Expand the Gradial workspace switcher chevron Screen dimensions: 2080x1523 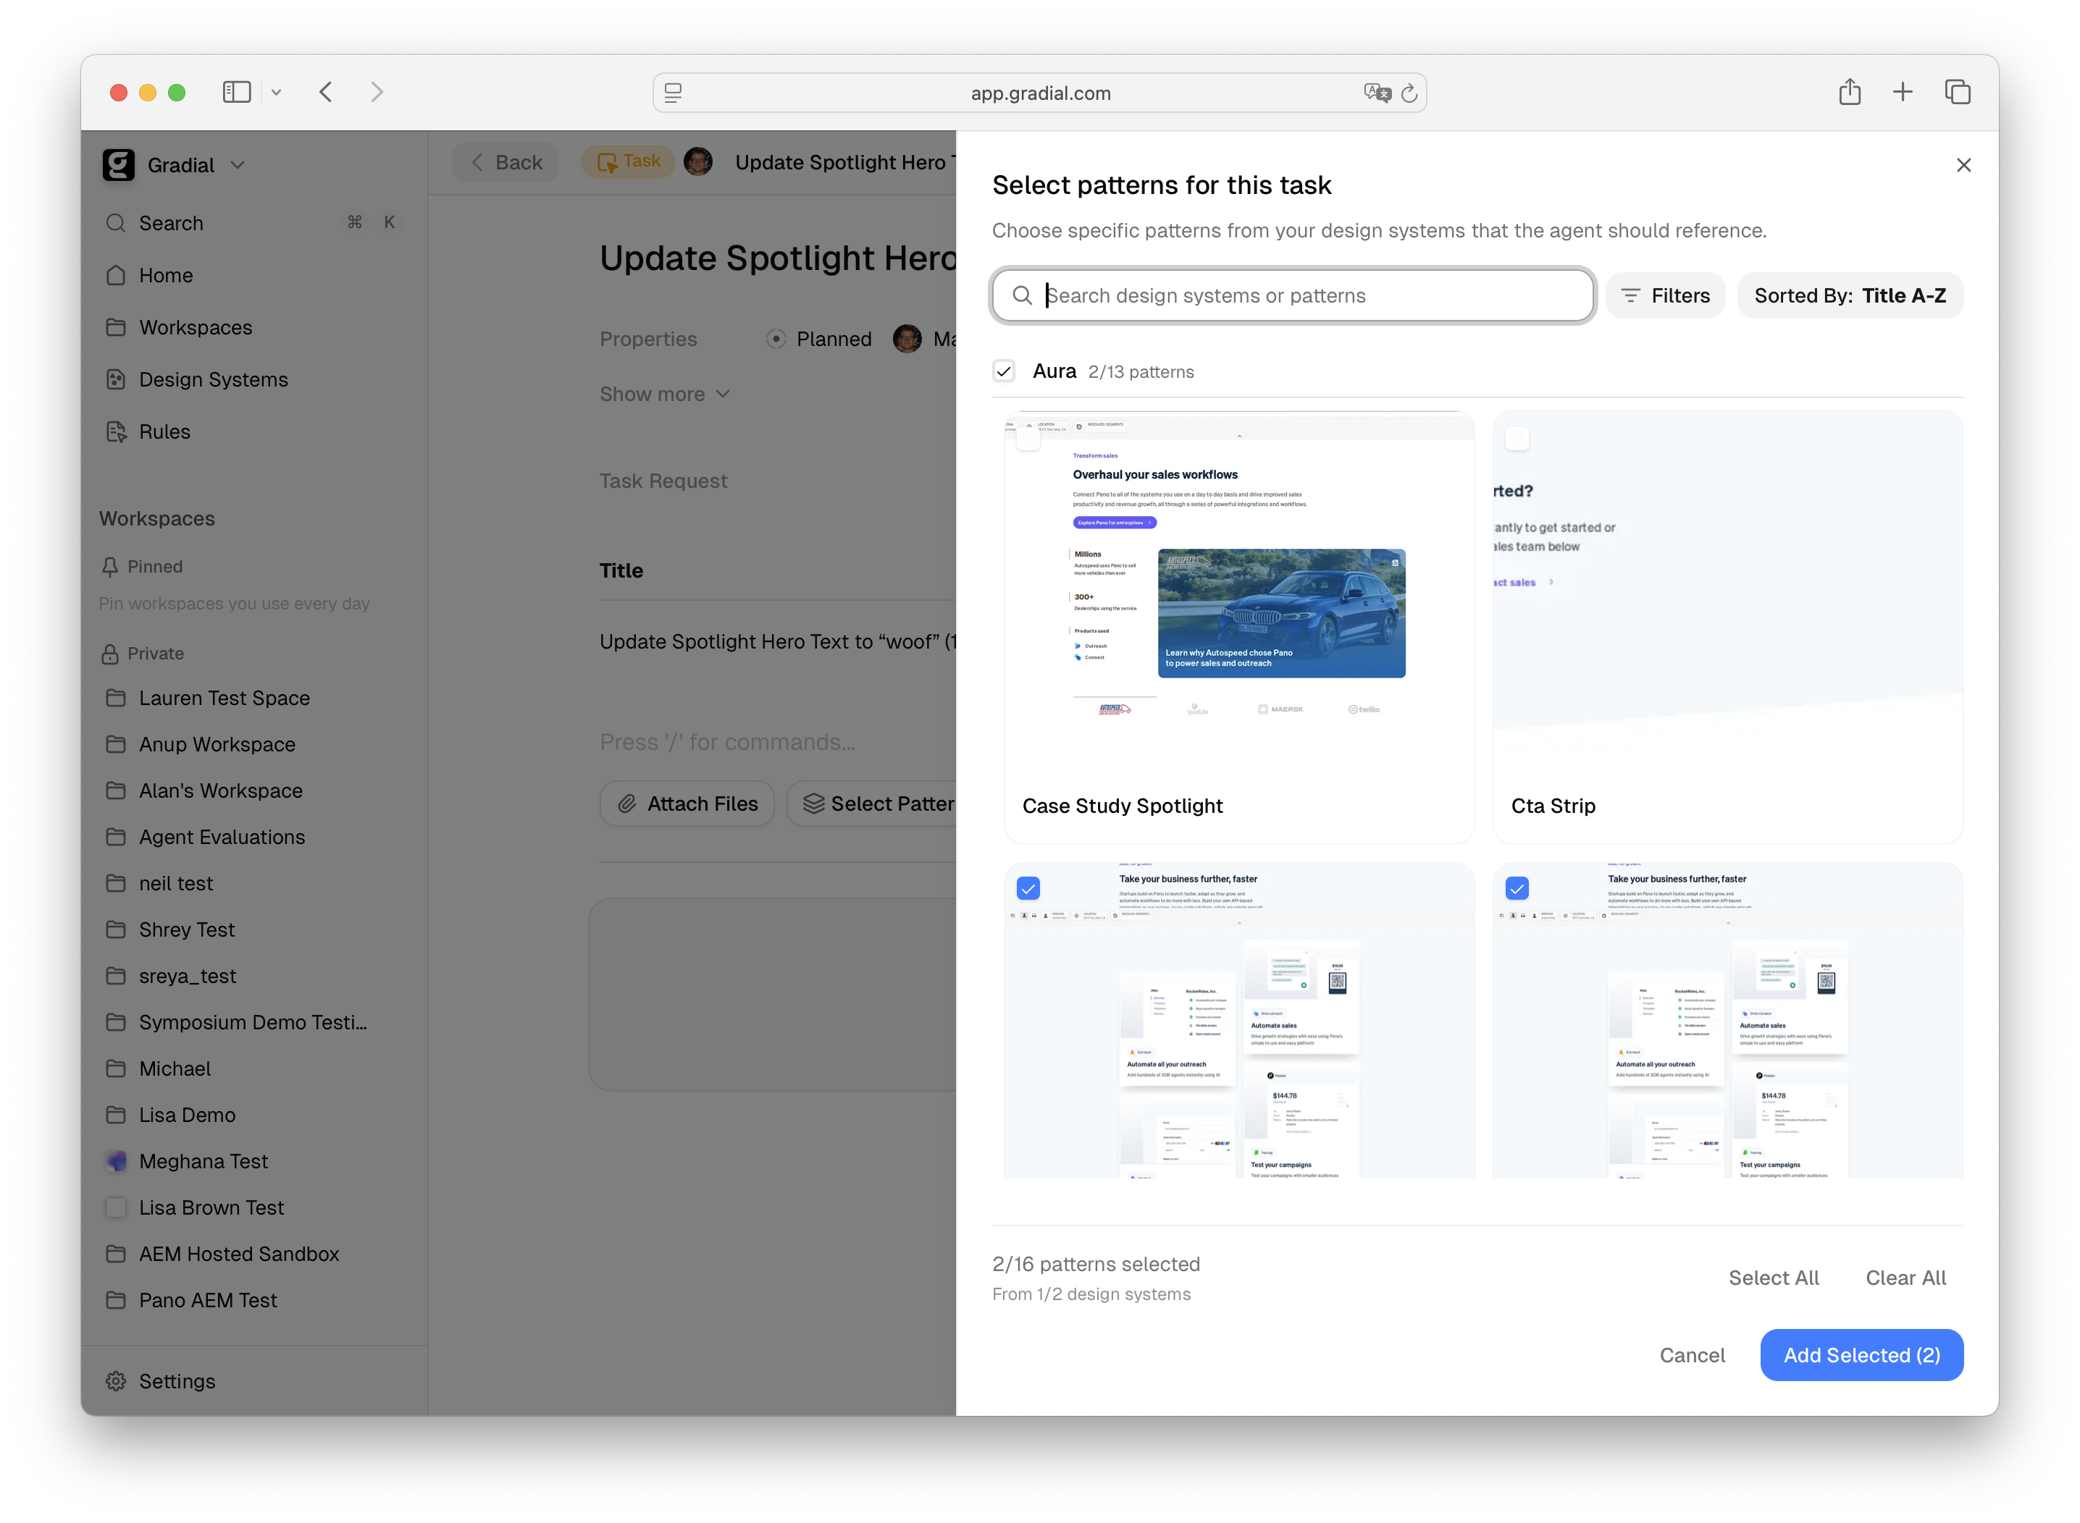tap(238, 164)
